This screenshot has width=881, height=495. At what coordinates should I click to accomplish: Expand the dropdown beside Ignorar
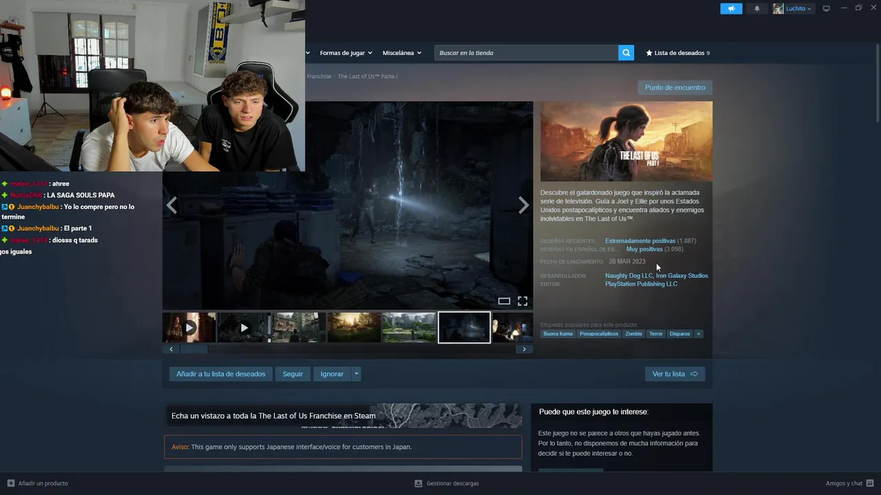pyautogui.click(x=356, y=374)
